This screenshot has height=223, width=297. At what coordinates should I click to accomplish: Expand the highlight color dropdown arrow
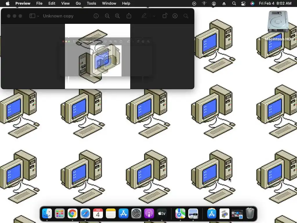pos(154,16)
